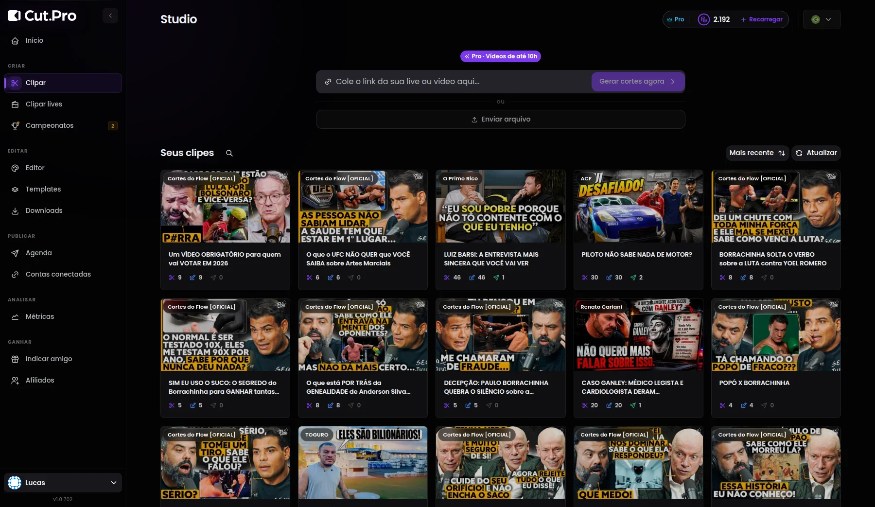
Task: Click the credits coin icon near 2.192
Action: [x=703, y=19]
